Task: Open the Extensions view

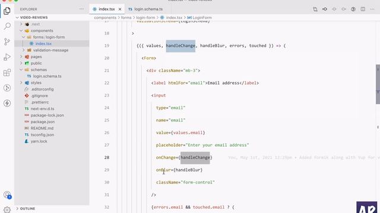Action: [x=7, y=72]
